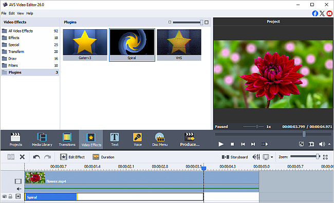The image size is (334, 203).
Task: Click the timeline playhead marker
Action: 204,168
